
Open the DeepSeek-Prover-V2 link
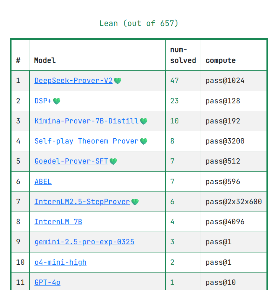[74, 81]
